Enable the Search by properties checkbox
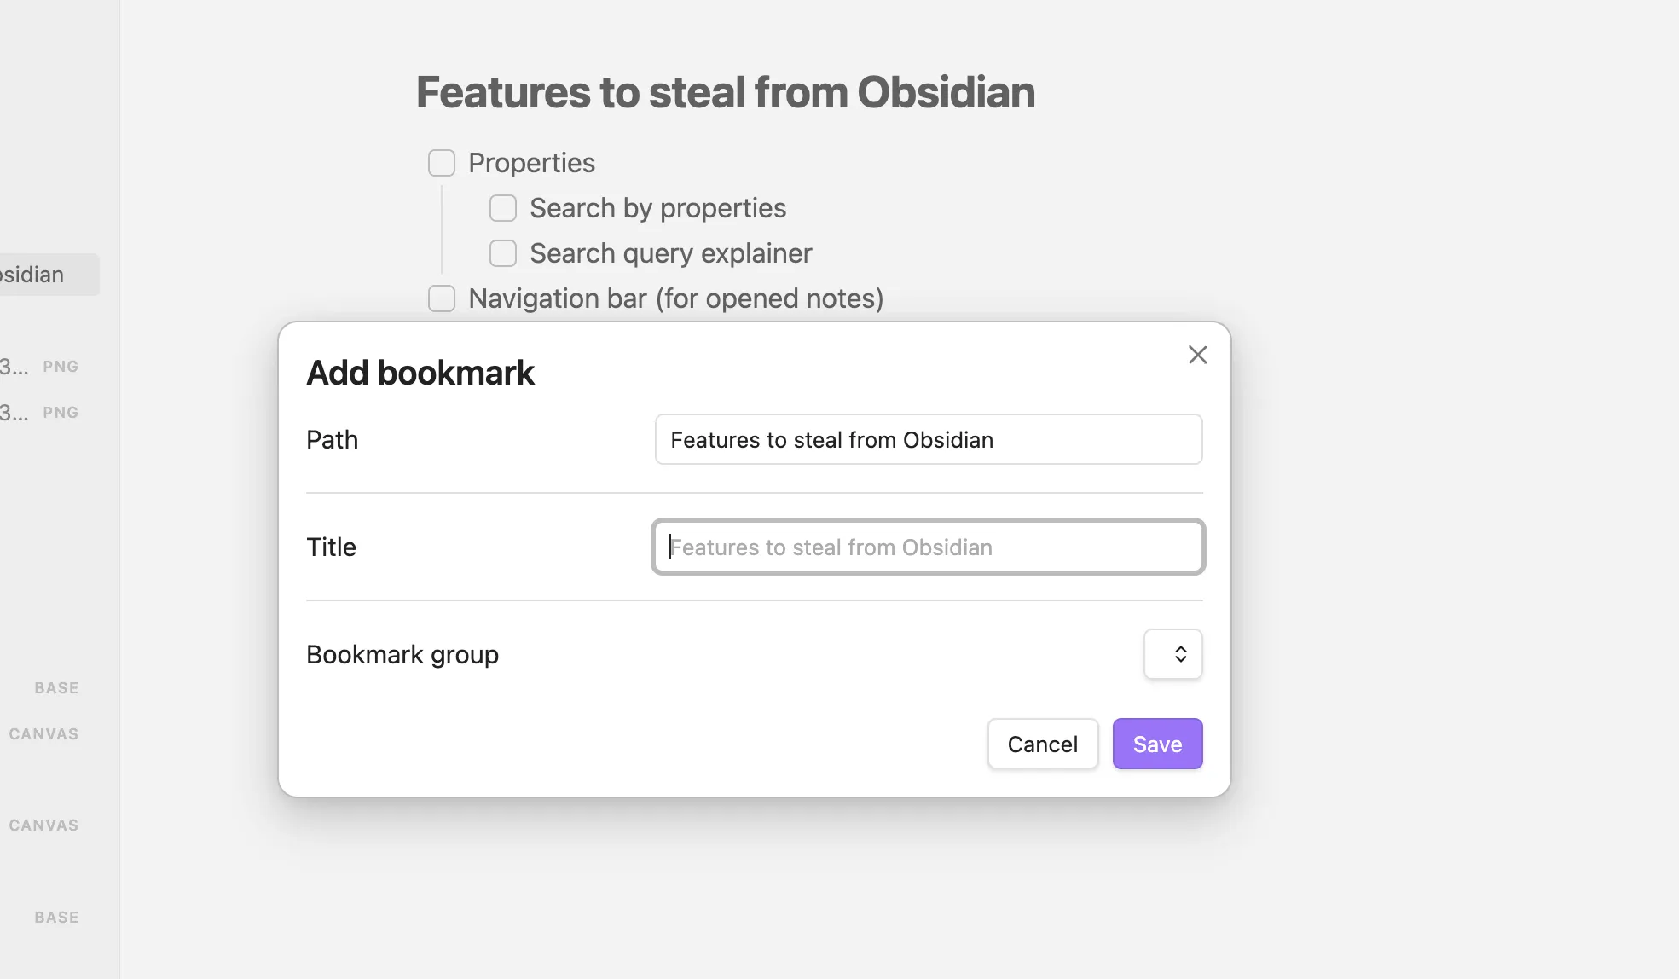The height and width of the screenshot is (979, 1679). coord(502,207)
